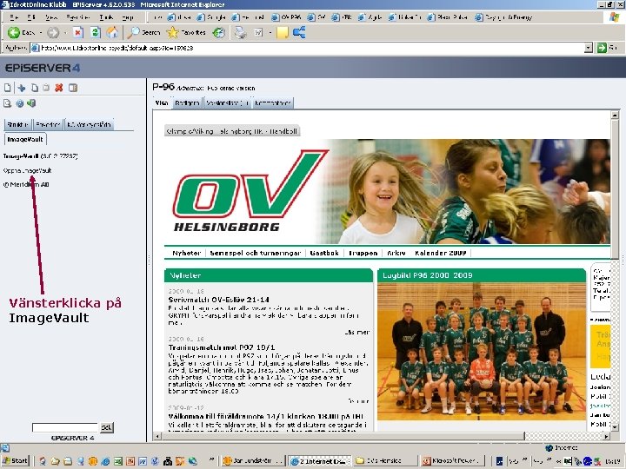Click the blue globe icon in second toolbar row
The image size is (626, 469).
[x=19, y=103]
